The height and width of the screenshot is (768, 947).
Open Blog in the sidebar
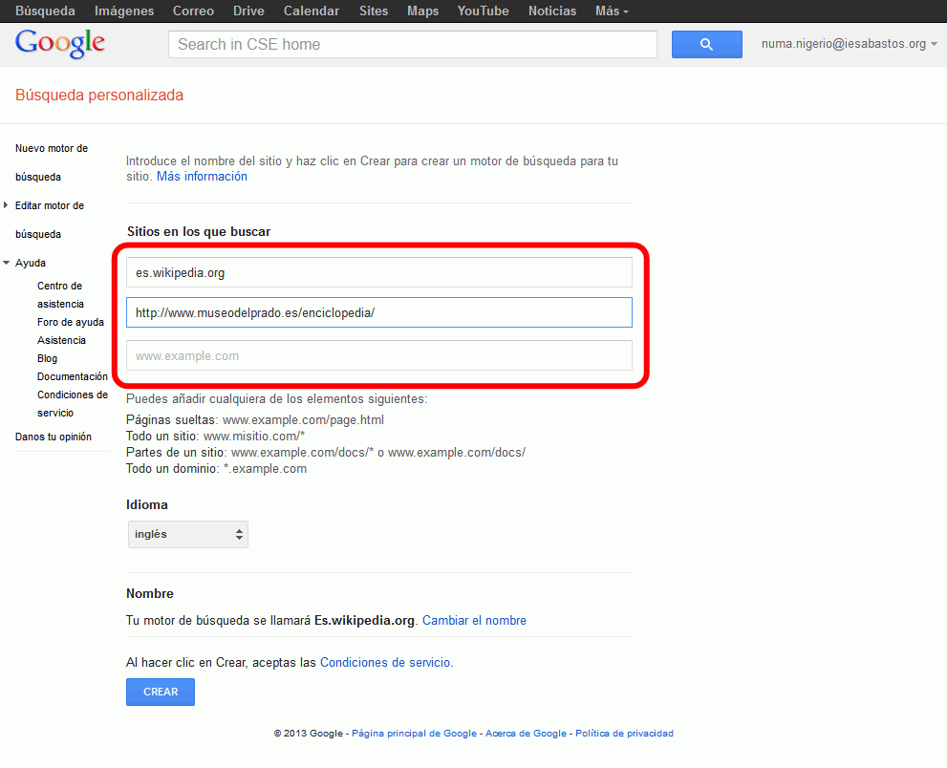pos(47,358)
